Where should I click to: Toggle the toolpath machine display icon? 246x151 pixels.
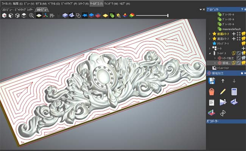pyautogui.click(x=72, y=16)
